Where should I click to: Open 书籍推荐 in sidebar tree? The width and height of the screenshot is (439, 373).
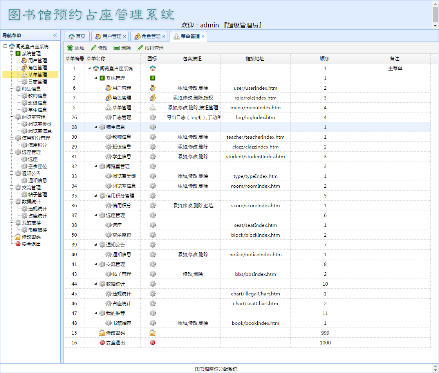coord(38,230)
